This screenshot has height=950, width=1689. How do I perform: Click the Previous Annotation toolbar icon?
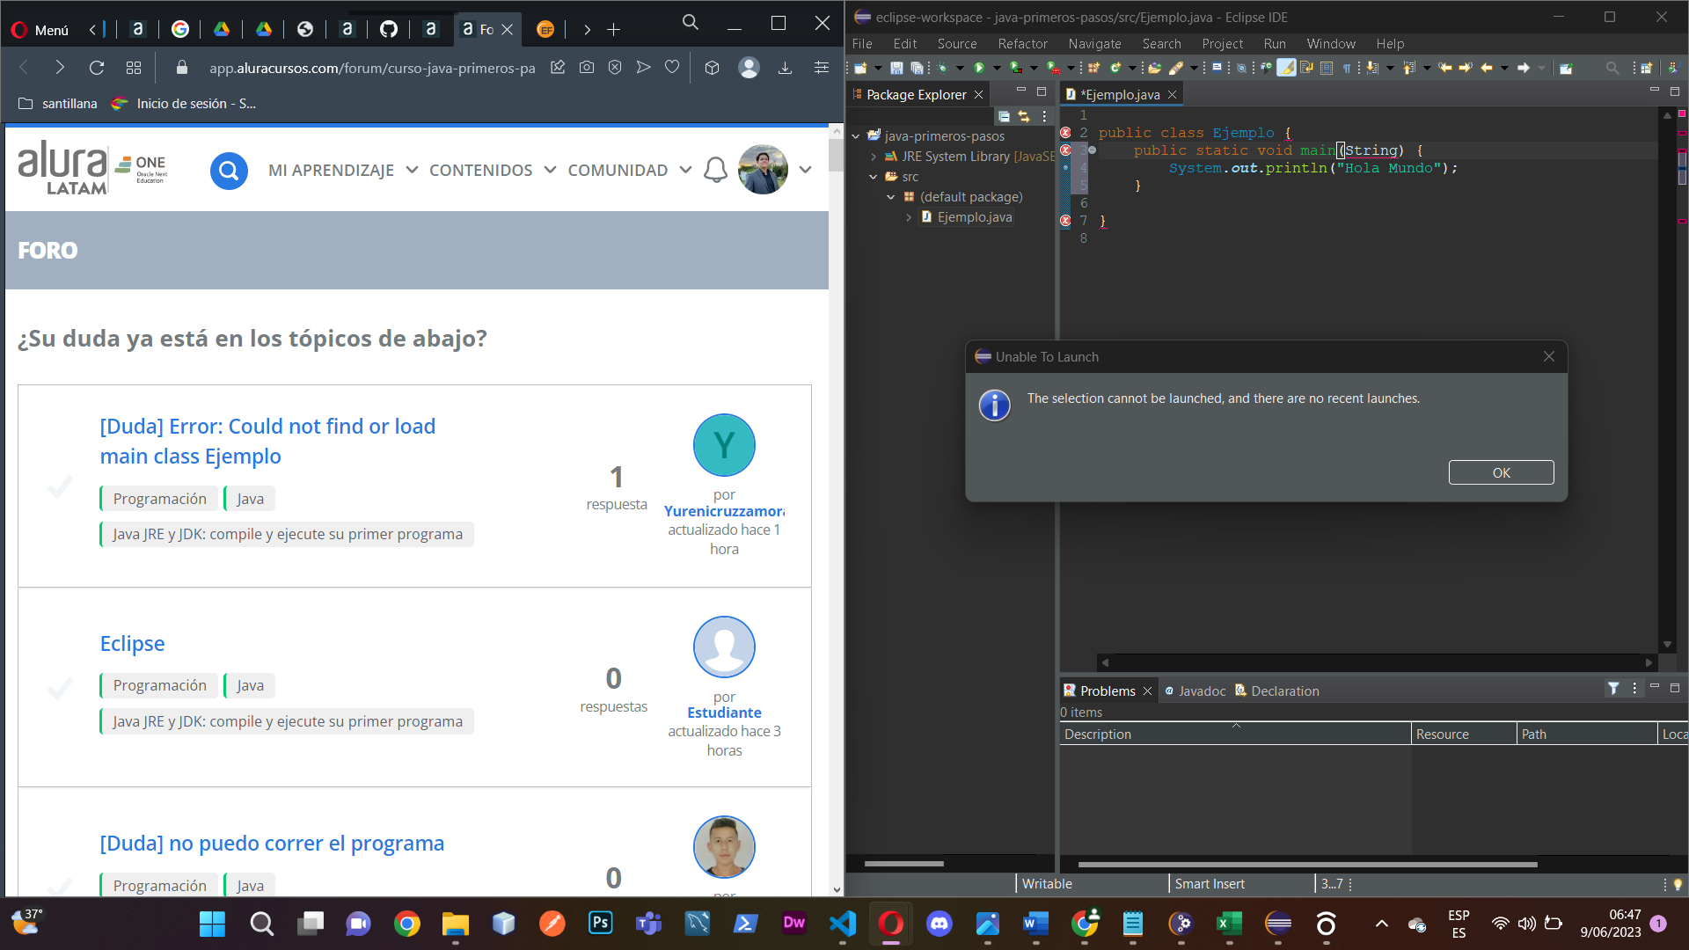[1408, 68]
